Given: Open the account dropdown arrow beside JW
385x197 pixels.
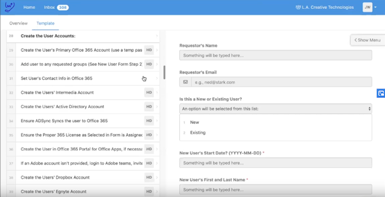Looking at the screenshot, I should click(x=376, y=8).
